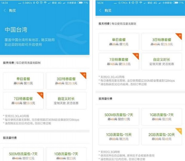Choose 1GB流量包-15天 package for 25元
Viewport: 185px width, 161px height.
(119, 136)
